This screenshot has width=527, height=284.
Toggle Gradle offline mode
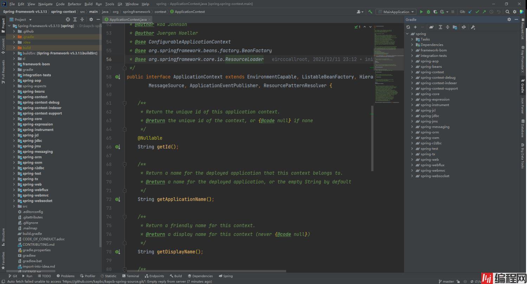click(464, 27)
